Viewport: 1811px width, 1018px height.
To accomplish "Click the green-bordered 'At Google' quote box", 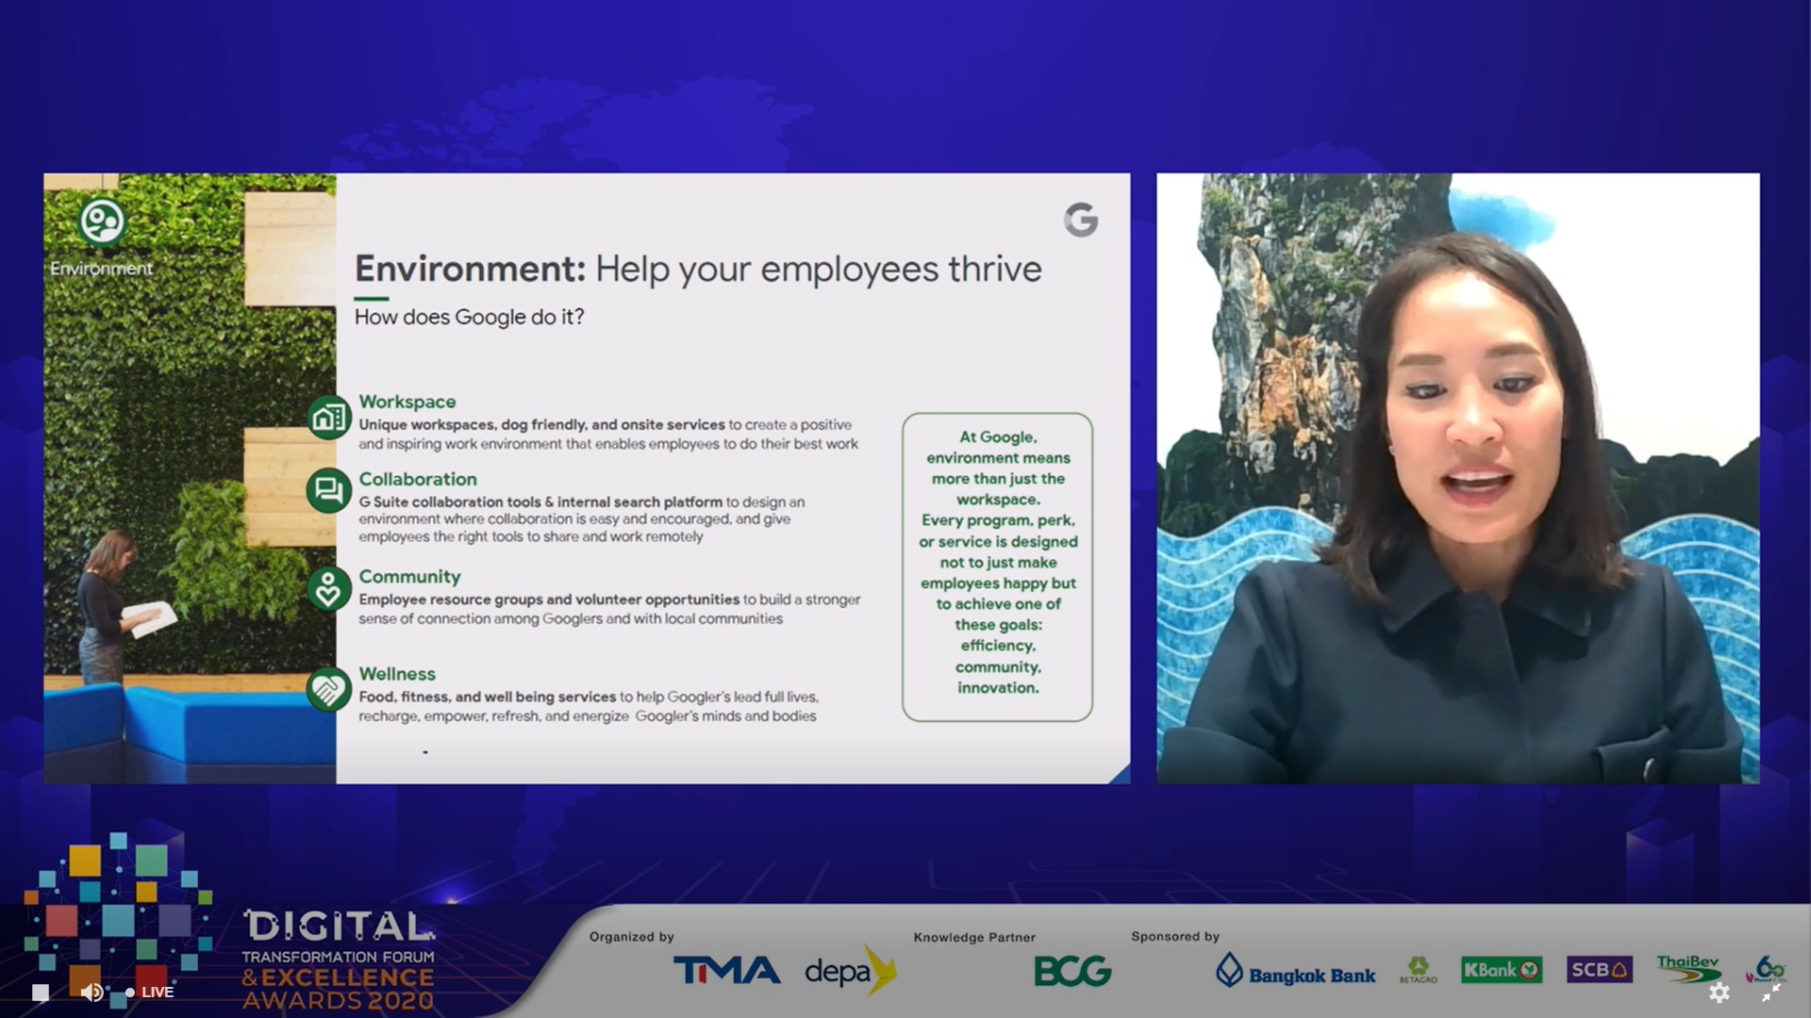I will coord(997,566).
